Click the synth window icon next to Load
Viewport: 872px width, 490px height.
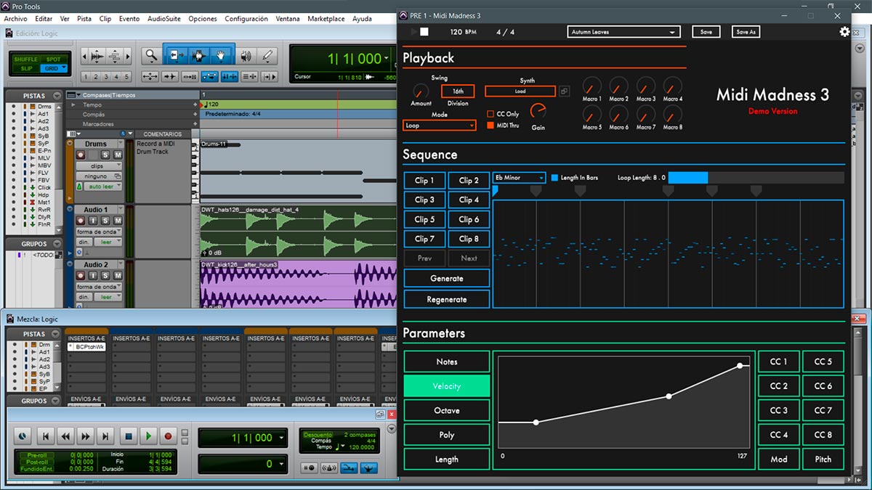(x=565, y=91)
